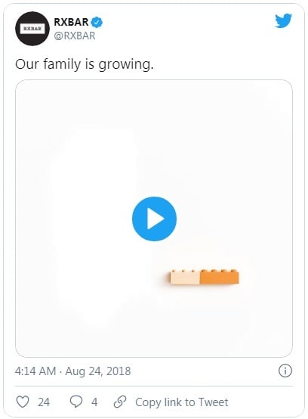The width and height of the screenshot is (308, 419).
Task: Click the reply count 4
Action: pyautogui.click(x=94, y=402)
